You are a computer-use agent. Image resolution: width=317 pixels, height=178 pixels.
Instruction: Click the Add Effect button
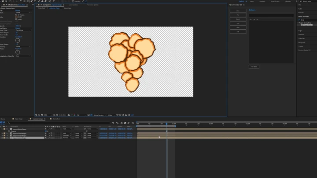[254, 67]
